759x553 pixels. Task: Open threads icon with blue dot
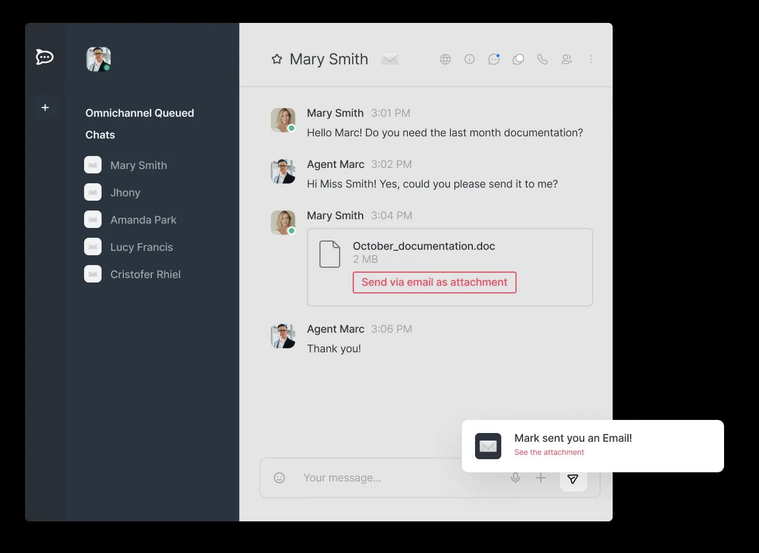click(x=494, y=59)
